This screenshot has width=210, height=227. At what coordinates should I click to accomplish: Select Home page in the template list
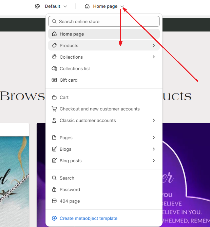[x=104, y=34]
